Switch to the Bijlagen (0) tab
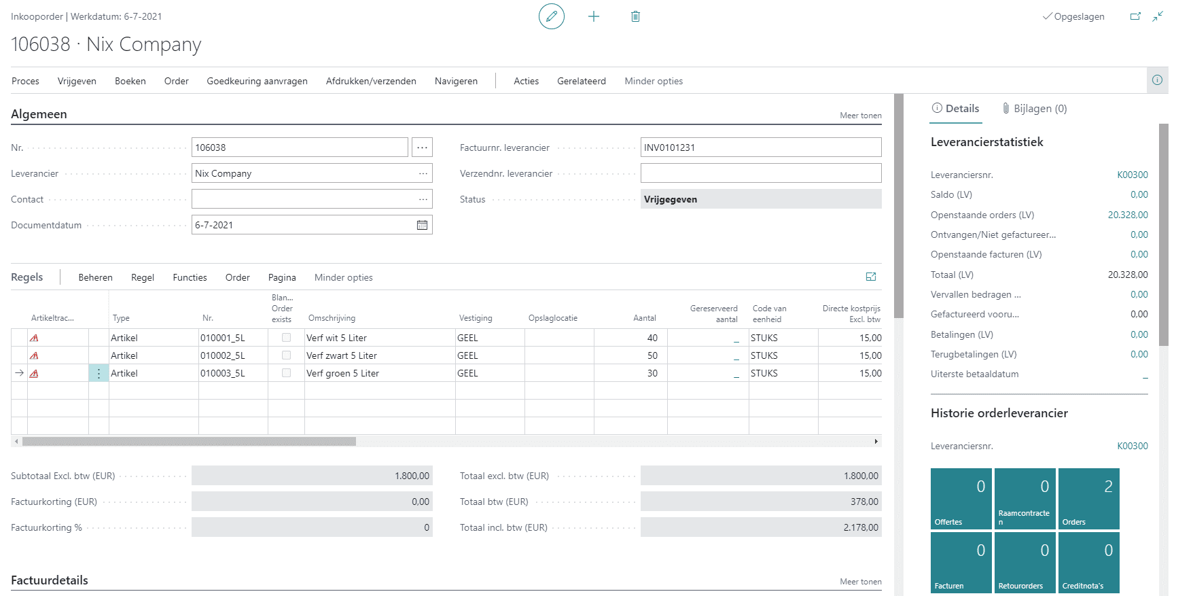The image size is (1193, 596). click(x=1034, y=109)
